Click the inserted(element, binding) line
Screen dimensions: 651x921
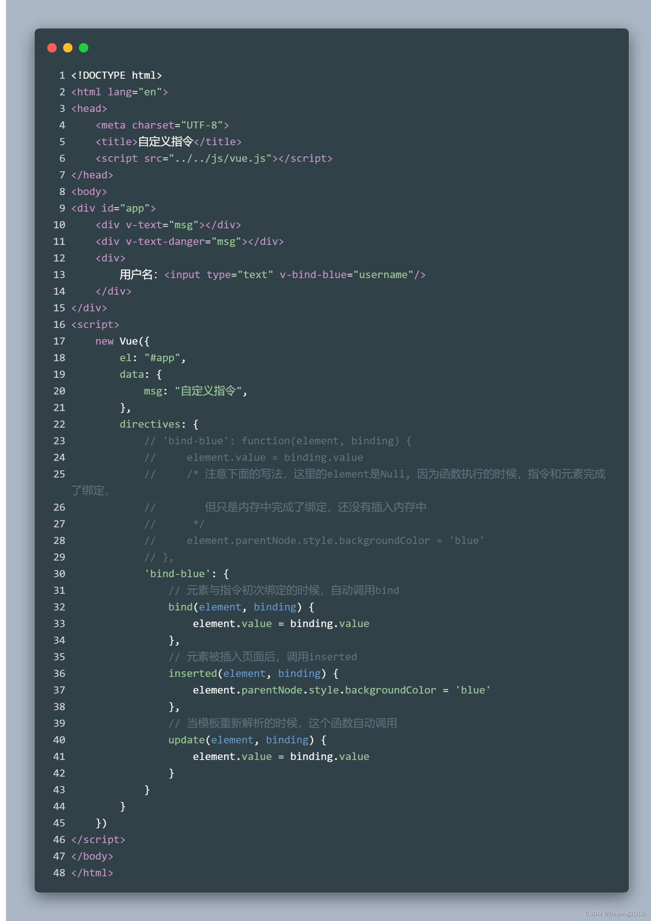coord(253,673)
